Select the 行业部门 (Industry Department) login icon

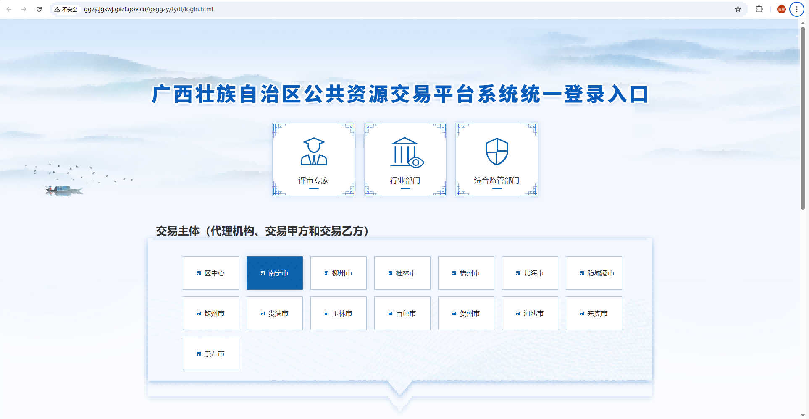405,160
